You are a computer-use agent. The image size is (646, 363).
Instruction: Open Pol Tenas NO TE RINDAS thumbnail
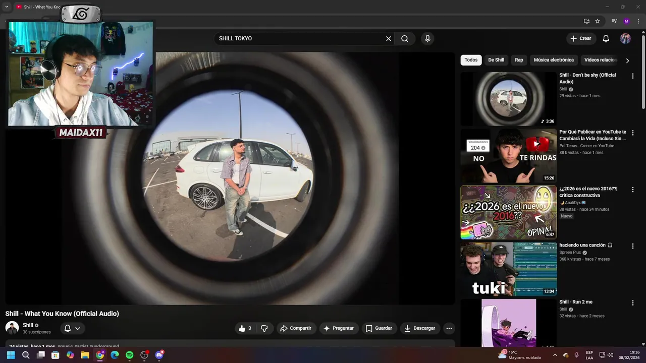click(x=509, y=156)
